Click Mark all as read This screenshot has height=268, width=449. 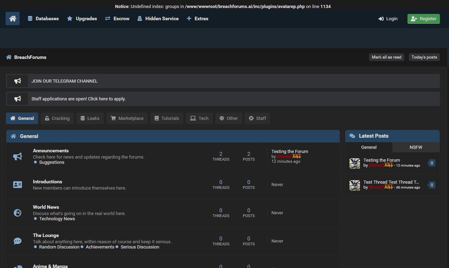pos(387,57)
